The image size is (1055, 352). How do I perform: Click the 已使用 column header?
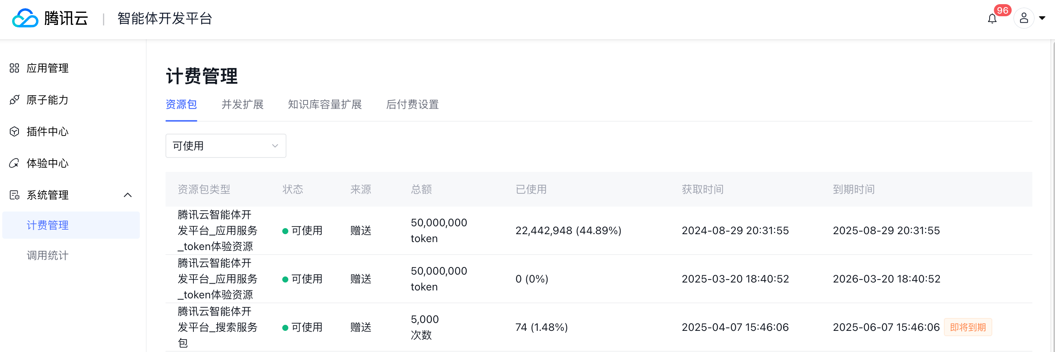(531, 189)
